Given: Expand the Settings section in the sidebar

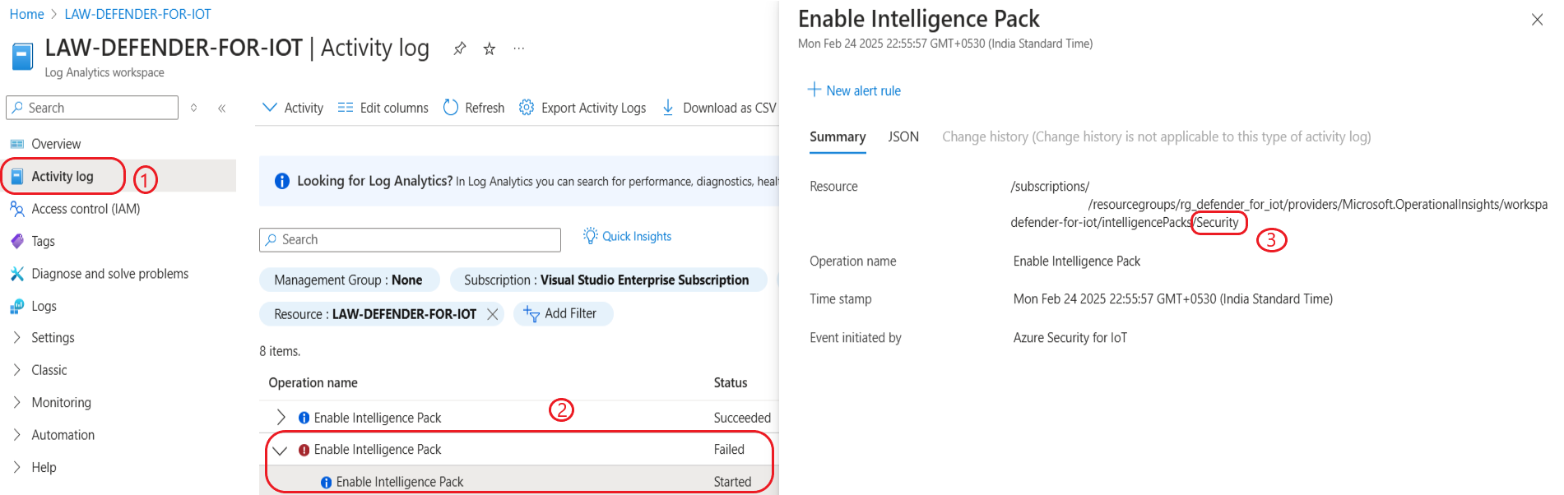Looking at the screenshot, I should (x=53, y=338).
